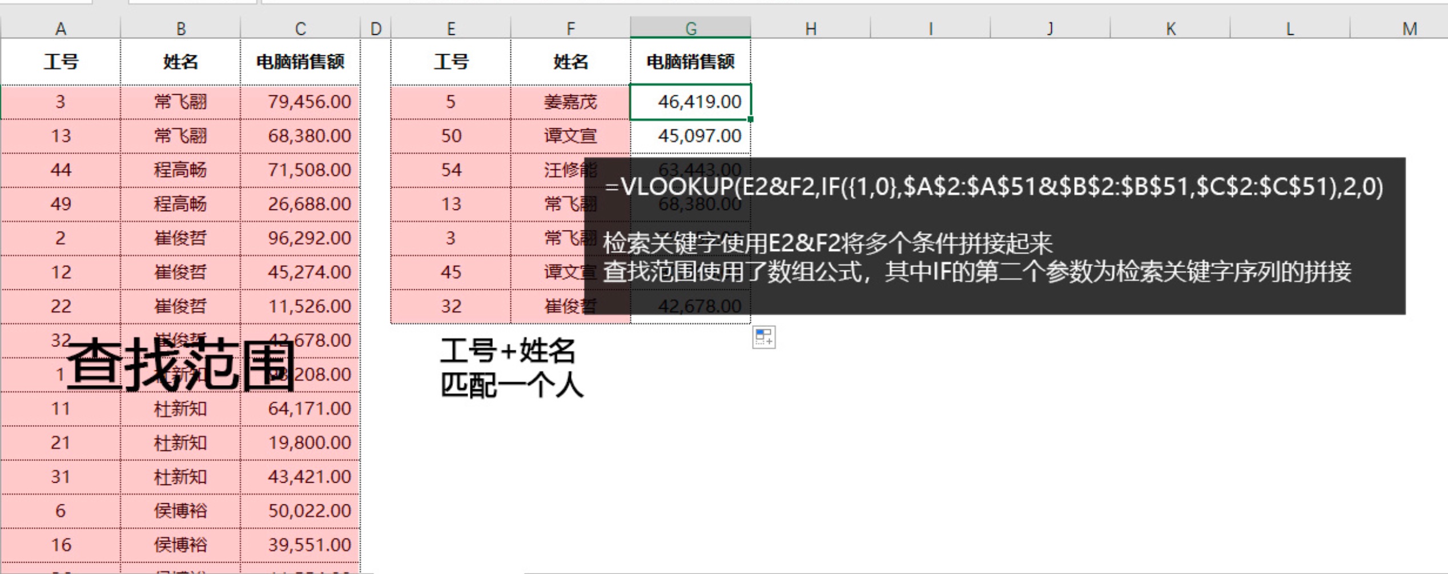Select sales value 43,421.00

[x=300, y=476]
